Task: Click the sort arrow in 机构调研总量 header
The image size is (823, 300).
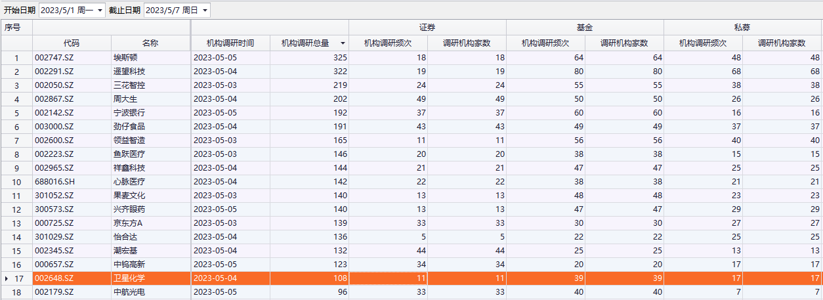Action: 343,43
